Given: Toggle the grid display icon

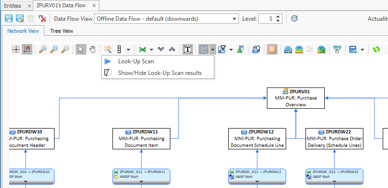Looking at the screenshot, I should click(x=16, y=50).
